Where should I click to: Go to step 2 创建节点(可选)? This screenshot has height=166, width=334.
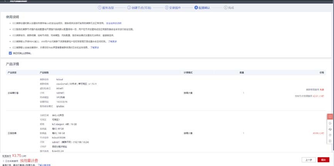pos(139,8)
